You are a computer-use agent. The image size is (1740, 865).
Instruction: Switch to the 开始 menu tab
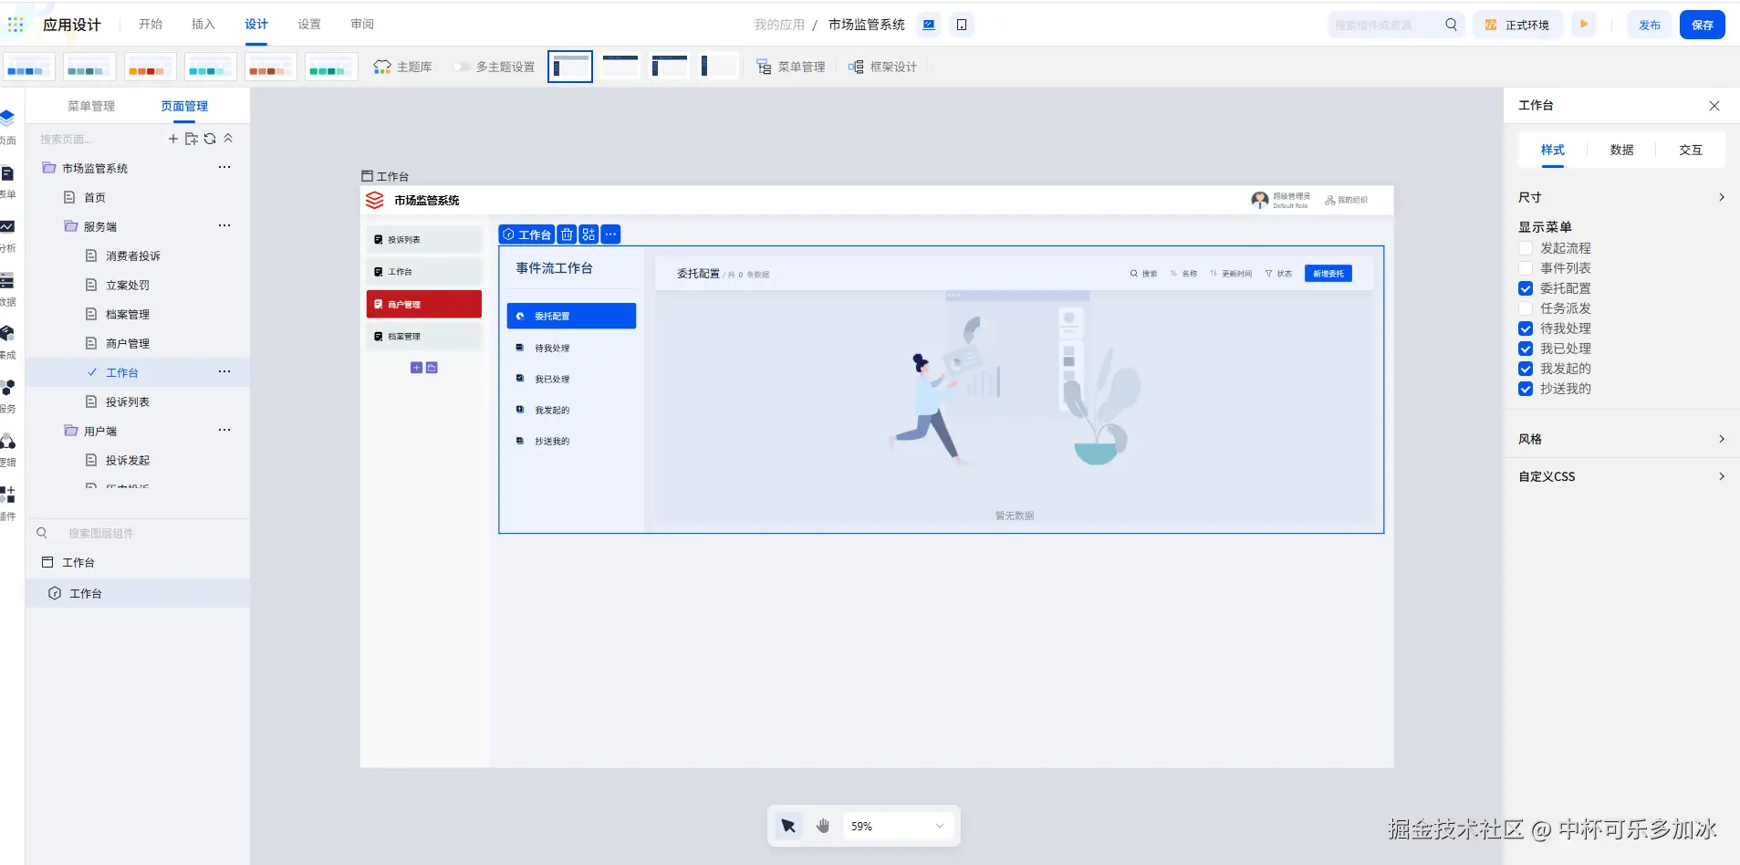pos(151,25)
